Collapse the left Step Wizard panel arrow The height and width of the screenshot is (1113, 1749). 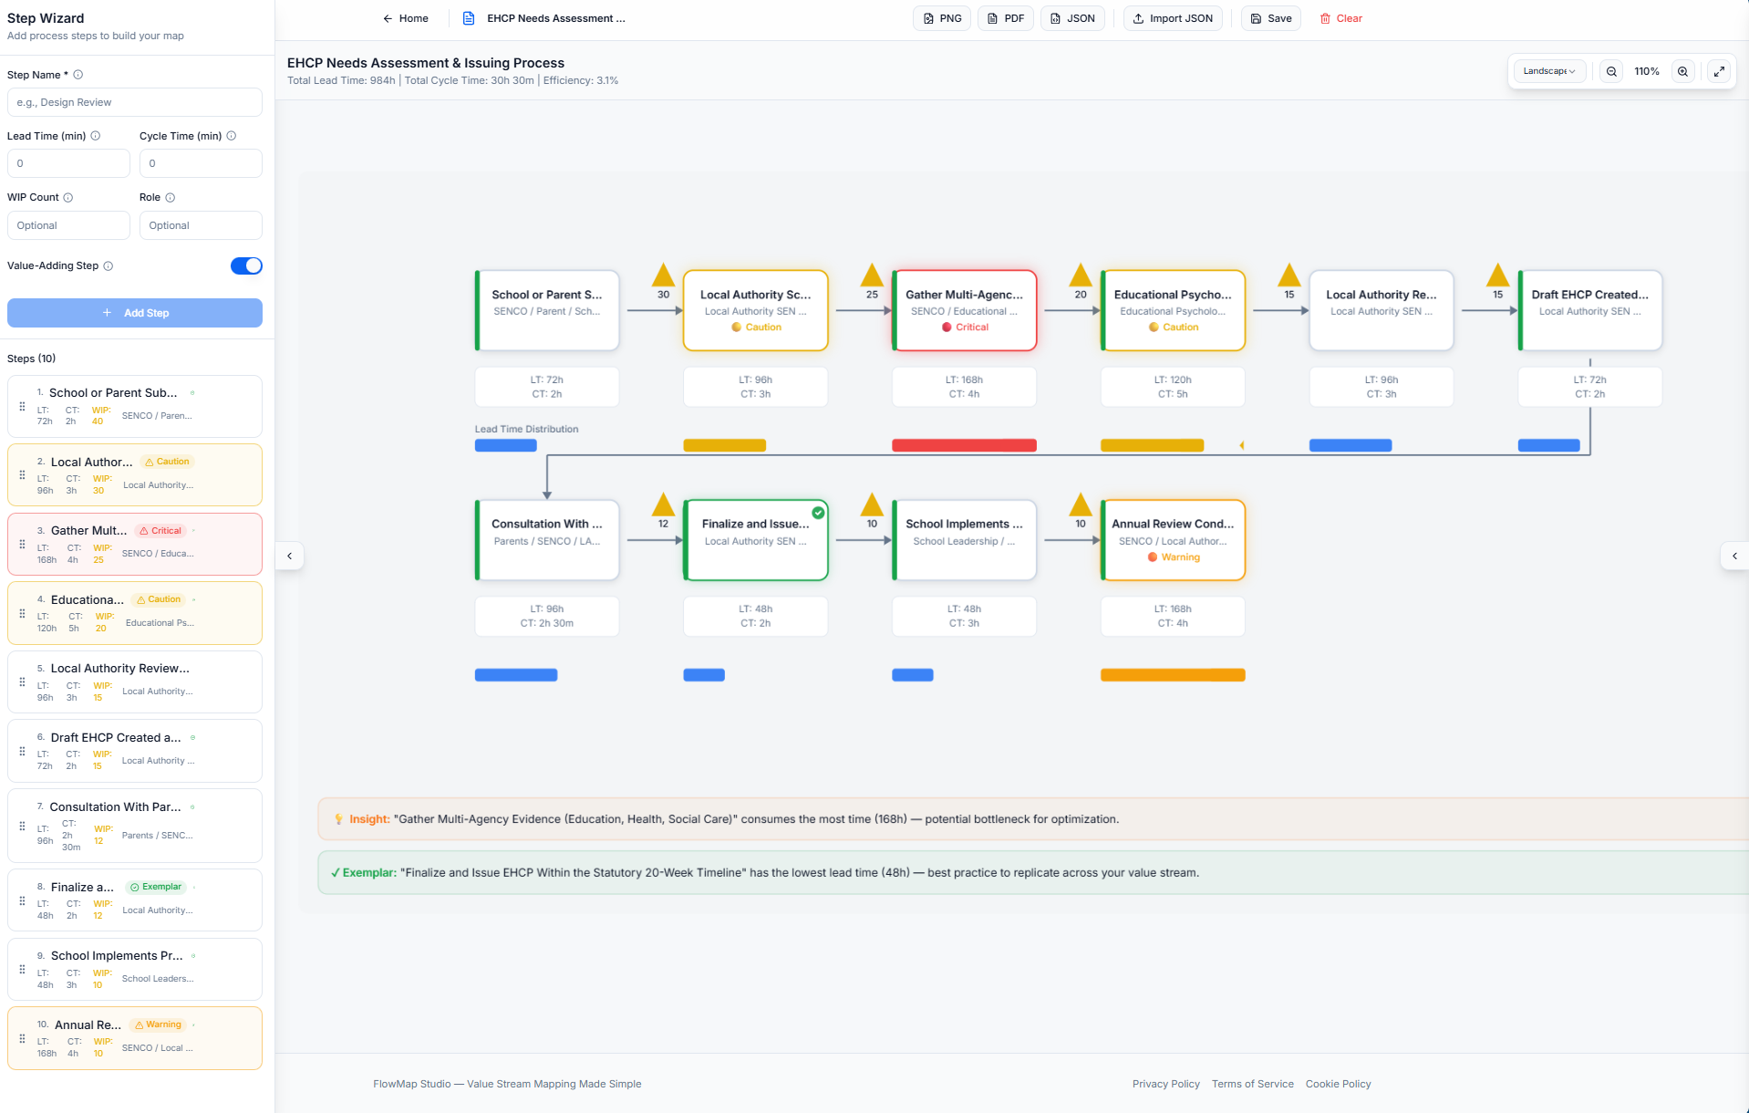coord(290,556)
